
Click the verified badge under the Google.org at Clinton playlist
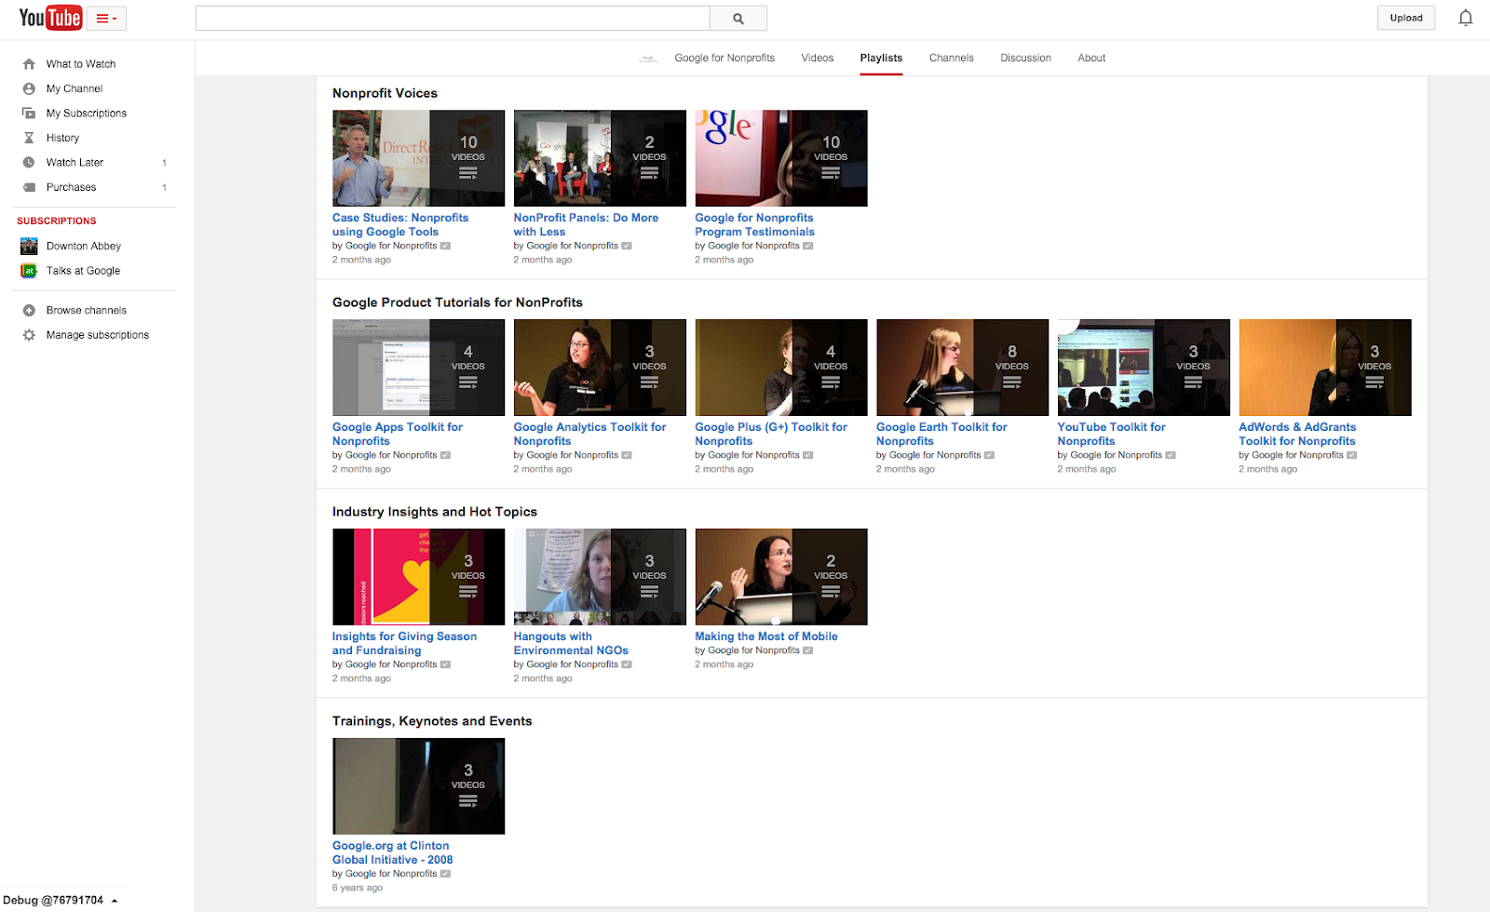[445, 874]
